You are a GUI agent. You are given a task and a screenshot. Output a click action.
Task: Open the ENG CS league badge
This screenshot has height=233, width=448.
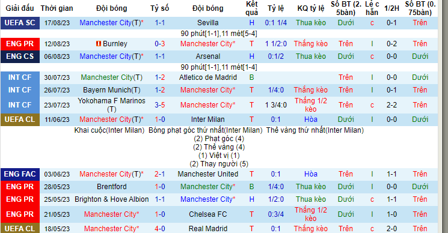(x=20, y=56)
